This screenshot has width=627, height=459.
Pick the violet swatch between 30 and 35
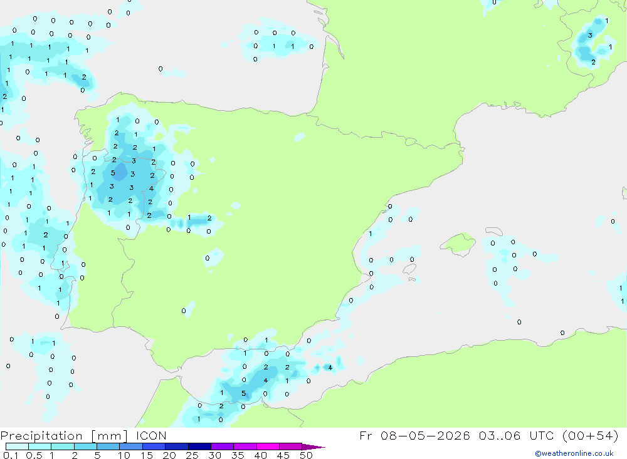[x=223, y=446]
